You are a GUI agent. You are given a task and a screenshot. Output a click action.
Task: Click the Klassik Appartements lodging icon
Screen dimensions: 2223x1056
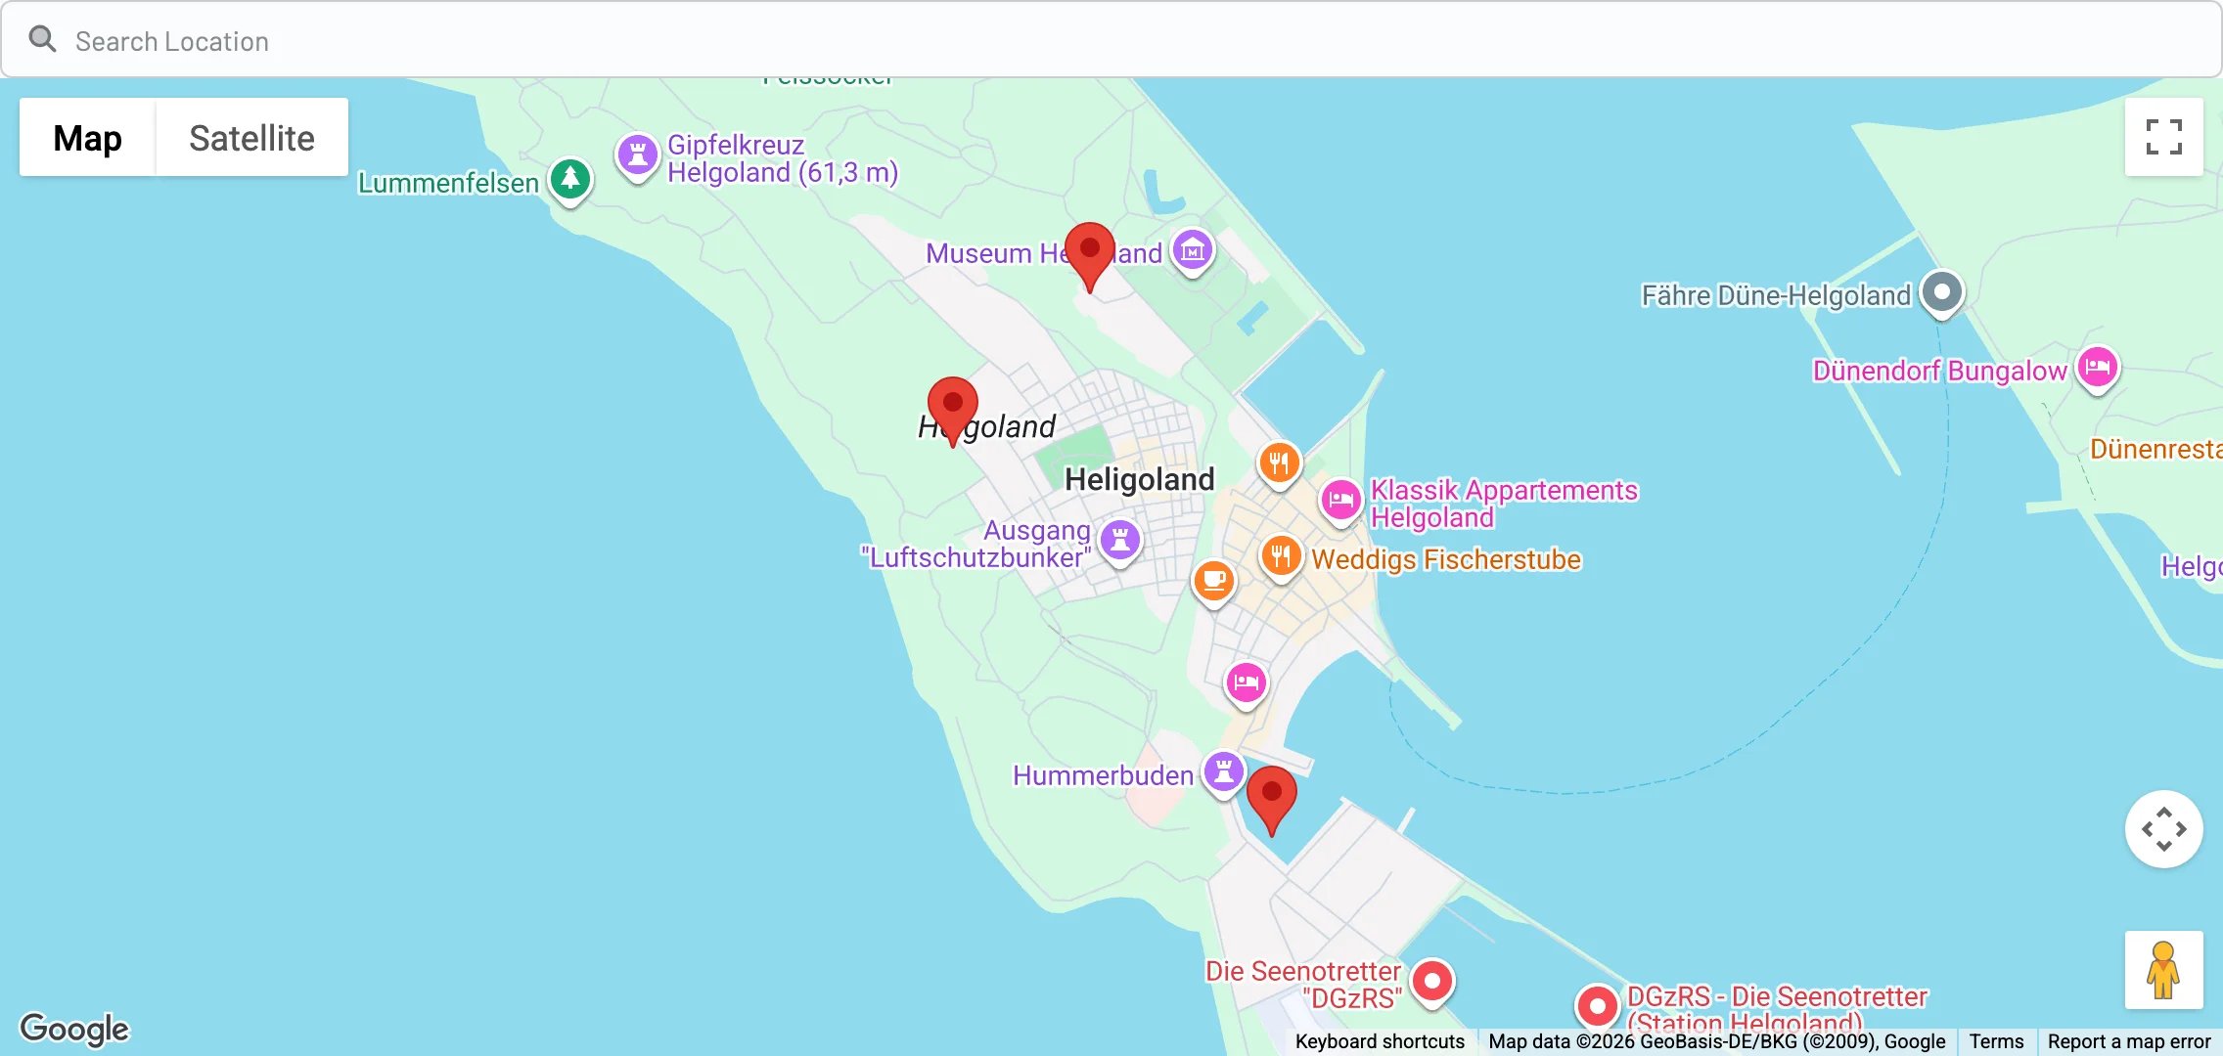click(x=1340, y=502)
